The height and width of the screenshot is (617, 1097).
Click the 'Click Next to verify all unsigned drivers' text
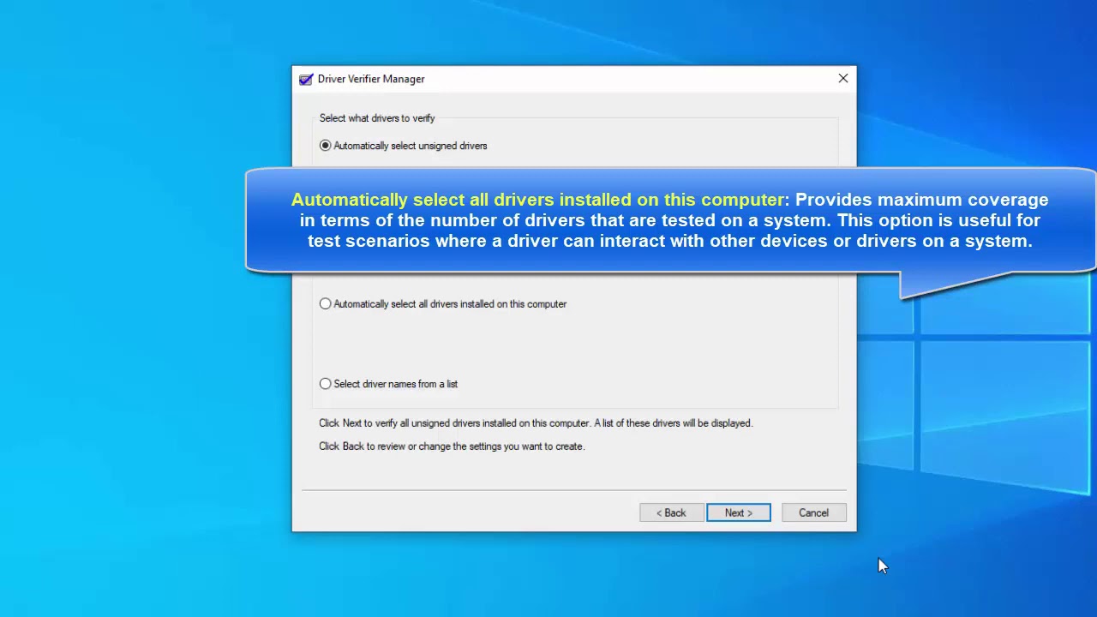(x=536, y=423)
